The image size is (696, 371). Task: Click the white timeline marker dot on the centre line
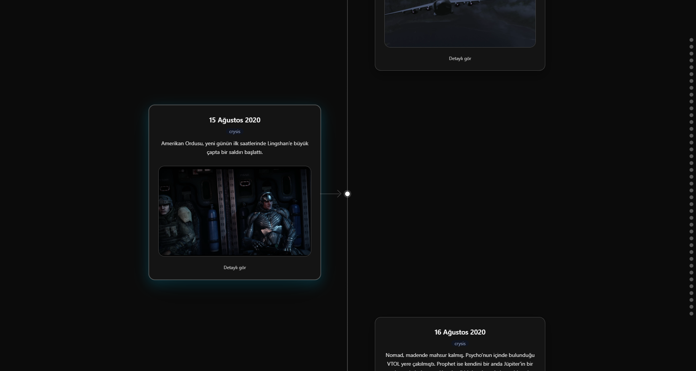pos(347,194)
